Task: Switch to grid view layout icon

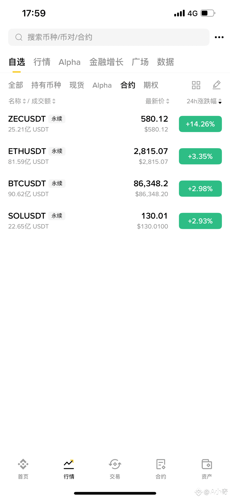Action: 196,85
